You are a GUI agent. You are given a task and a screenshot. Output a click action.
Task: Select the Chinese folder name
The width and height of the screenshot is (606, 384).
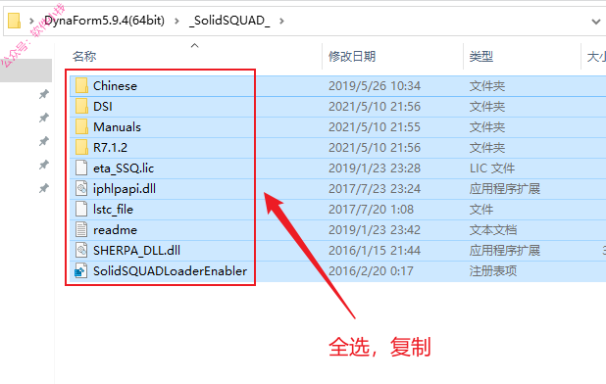click(x=115, y=85)
